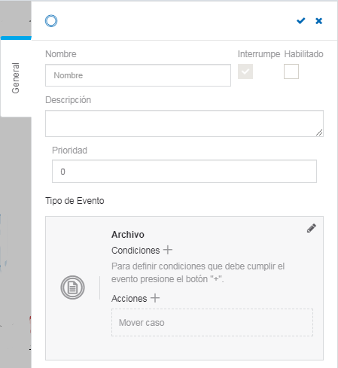This screenshot has height=368, width=338.
Task: Edit event type using the pencil icon
Action: pos(312,228)
